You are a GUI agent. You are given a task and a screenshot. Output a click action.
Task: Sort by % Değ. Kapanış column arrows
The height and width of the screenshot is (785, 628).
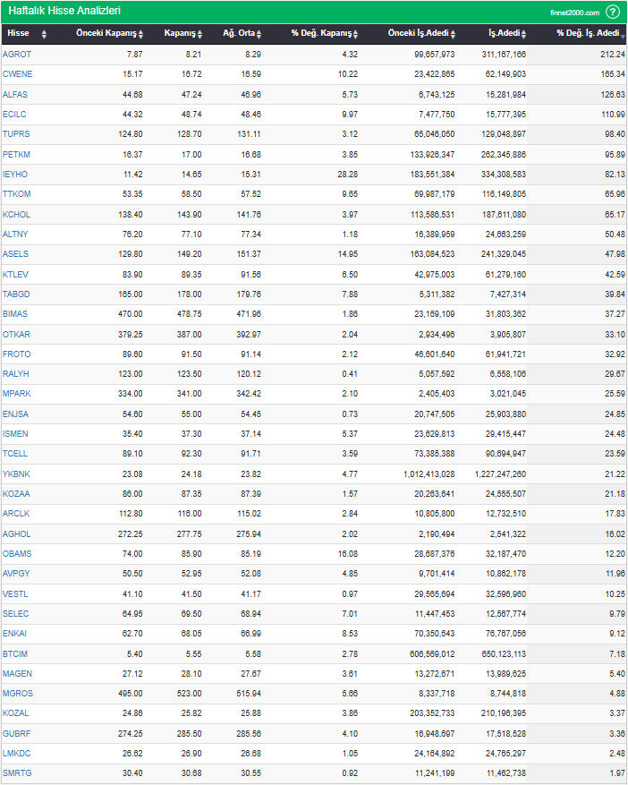tap(355, 34)
